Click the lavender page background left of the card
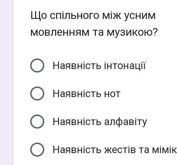This screenshot has height=165, width=177. [6, 82]
